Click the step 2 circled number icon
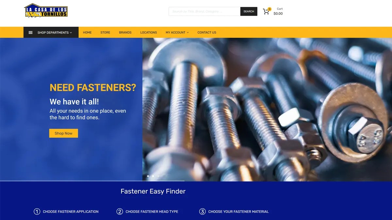This screenshot has width=392, height=220. [120, 212]
